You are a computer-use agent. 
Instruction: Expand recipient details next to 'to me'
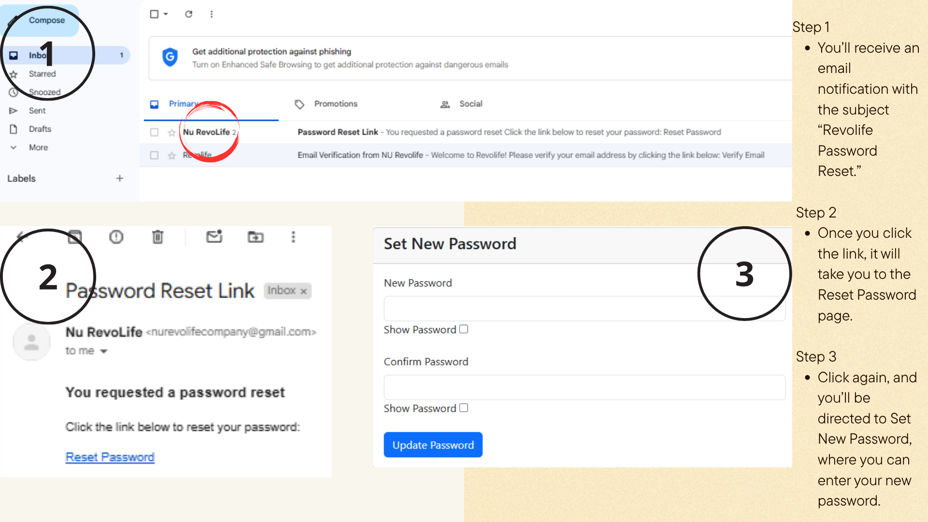[x=103, y=351]
